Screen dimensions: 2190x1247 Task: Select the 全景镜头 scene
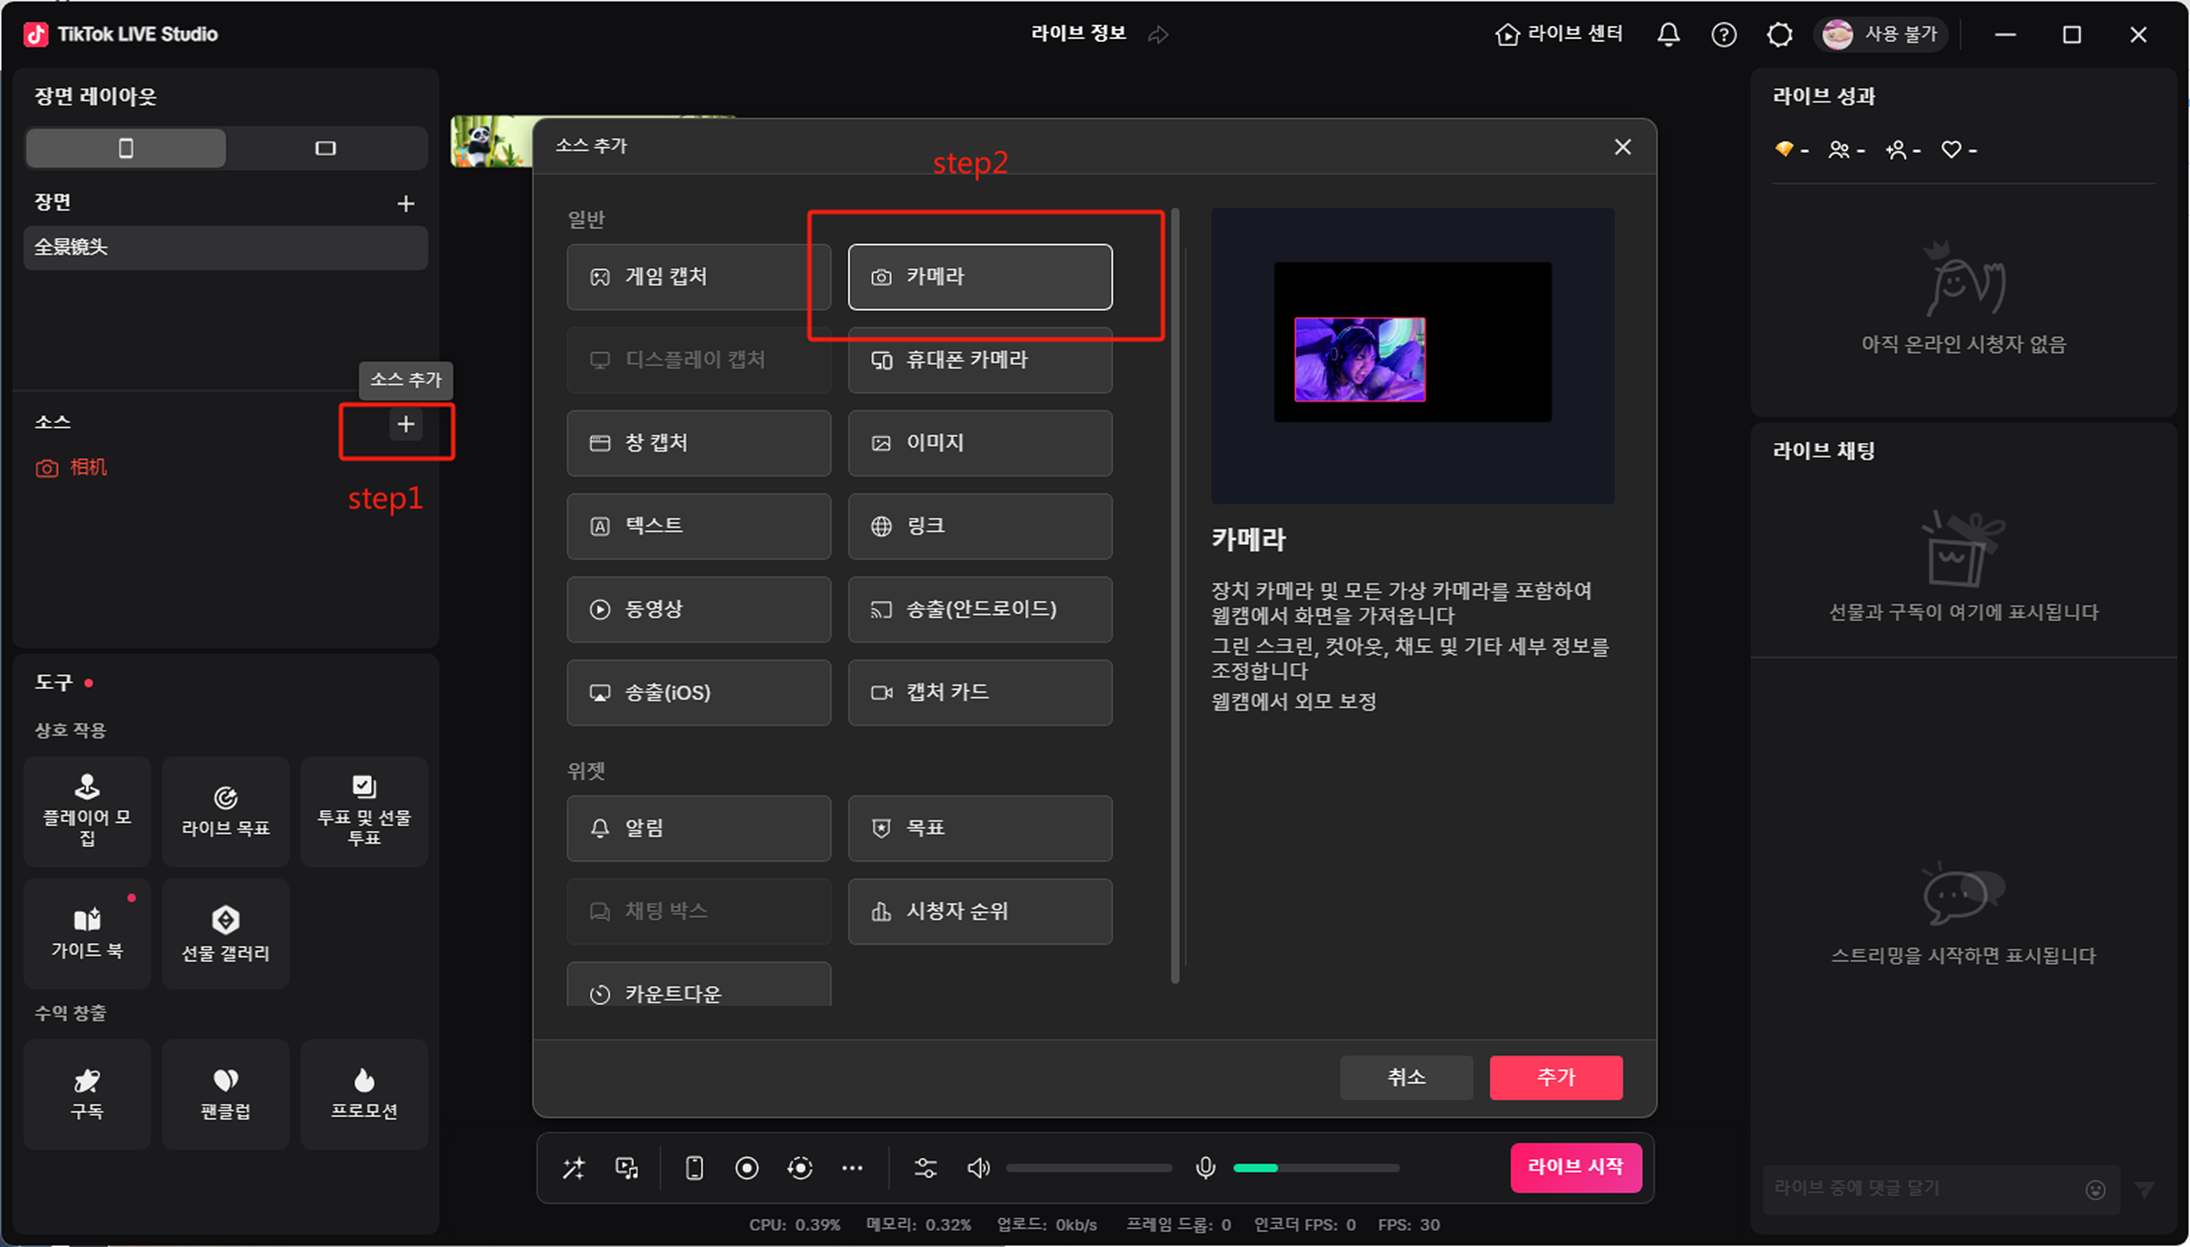tap(225, 248)
